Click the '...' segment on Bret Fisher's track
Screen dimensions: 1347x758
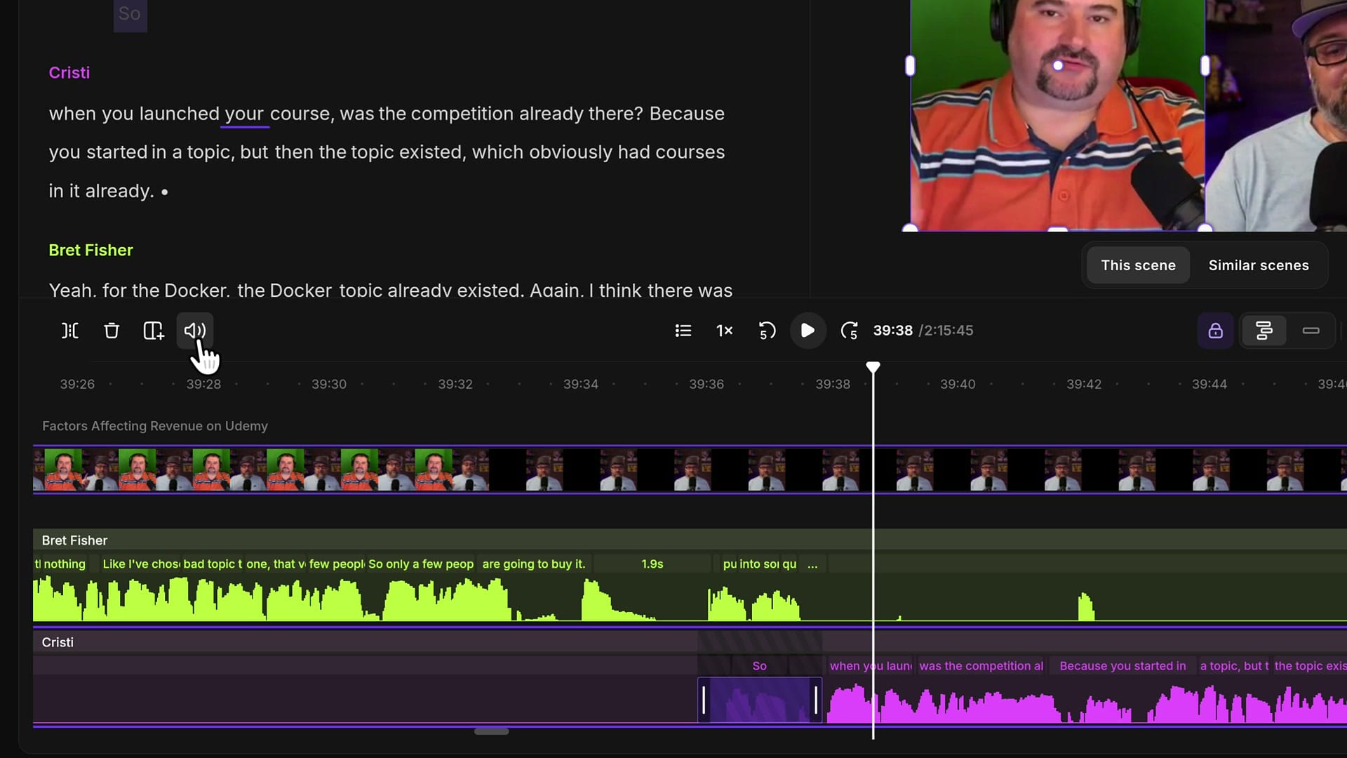click(812, 564)
